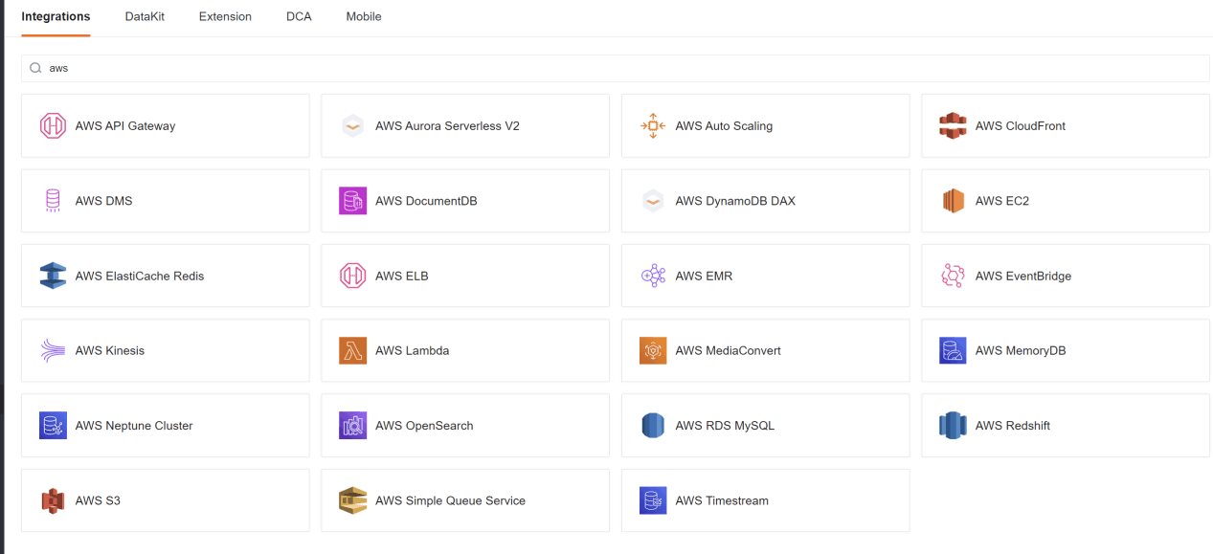The image size is (1213, 554).
Task: Choose the AWS MediaConvert label
Action: 728,350
